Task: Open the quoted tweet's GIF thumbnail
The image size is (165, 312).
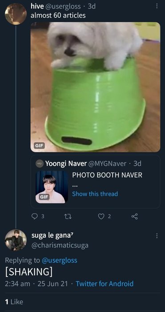Action: (52, 187)
